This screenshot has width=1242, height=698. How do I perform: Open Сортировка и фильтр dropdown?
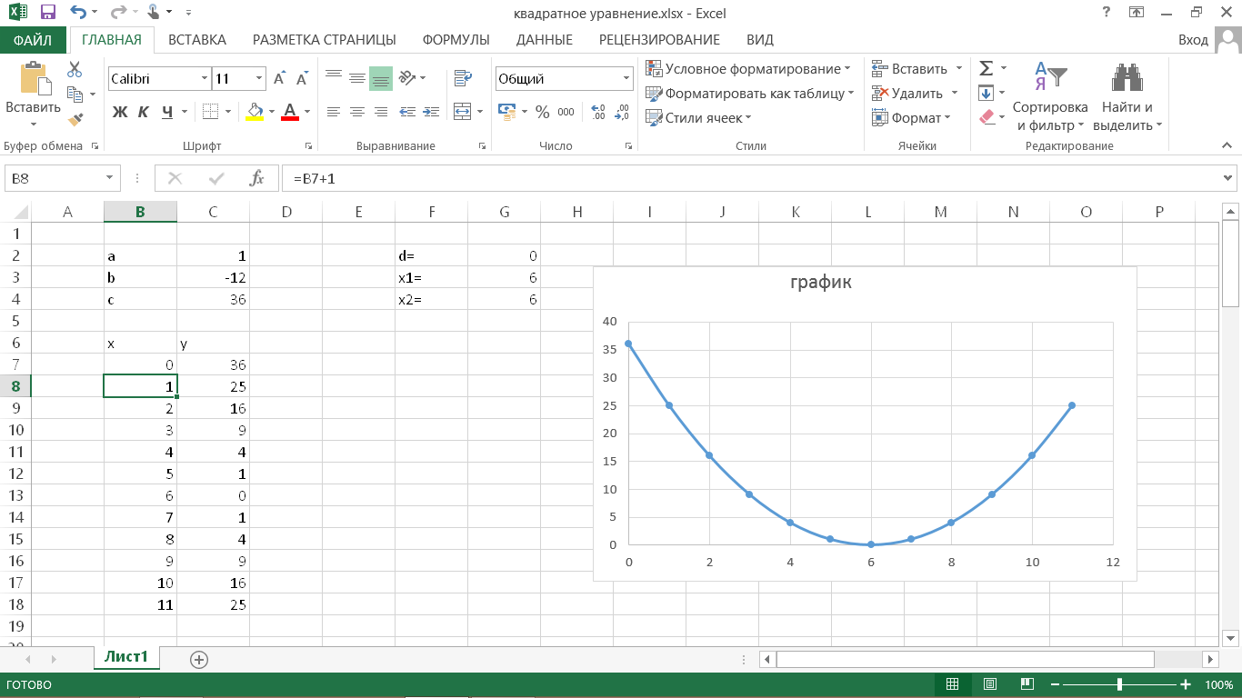(1050, 96)
